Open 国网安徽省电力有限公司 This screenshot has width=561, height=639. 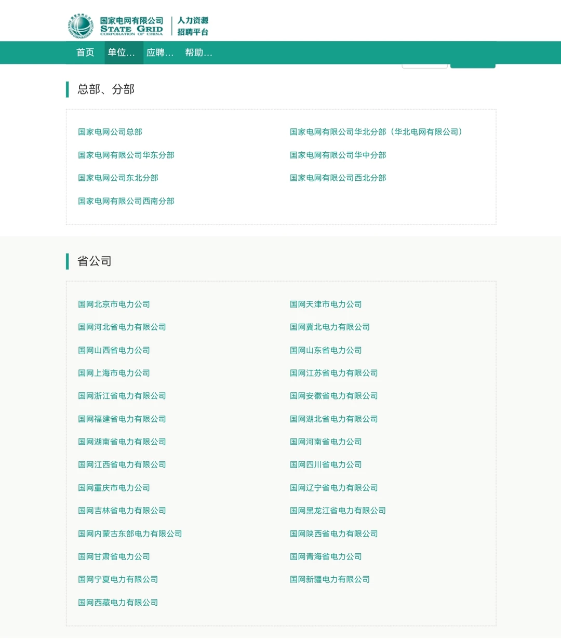click(x=334, y=396)
